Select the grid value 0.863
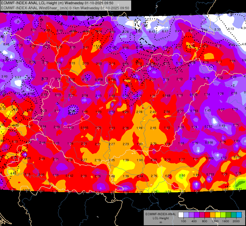Screen dimensions: 246x226 [210, 158]
